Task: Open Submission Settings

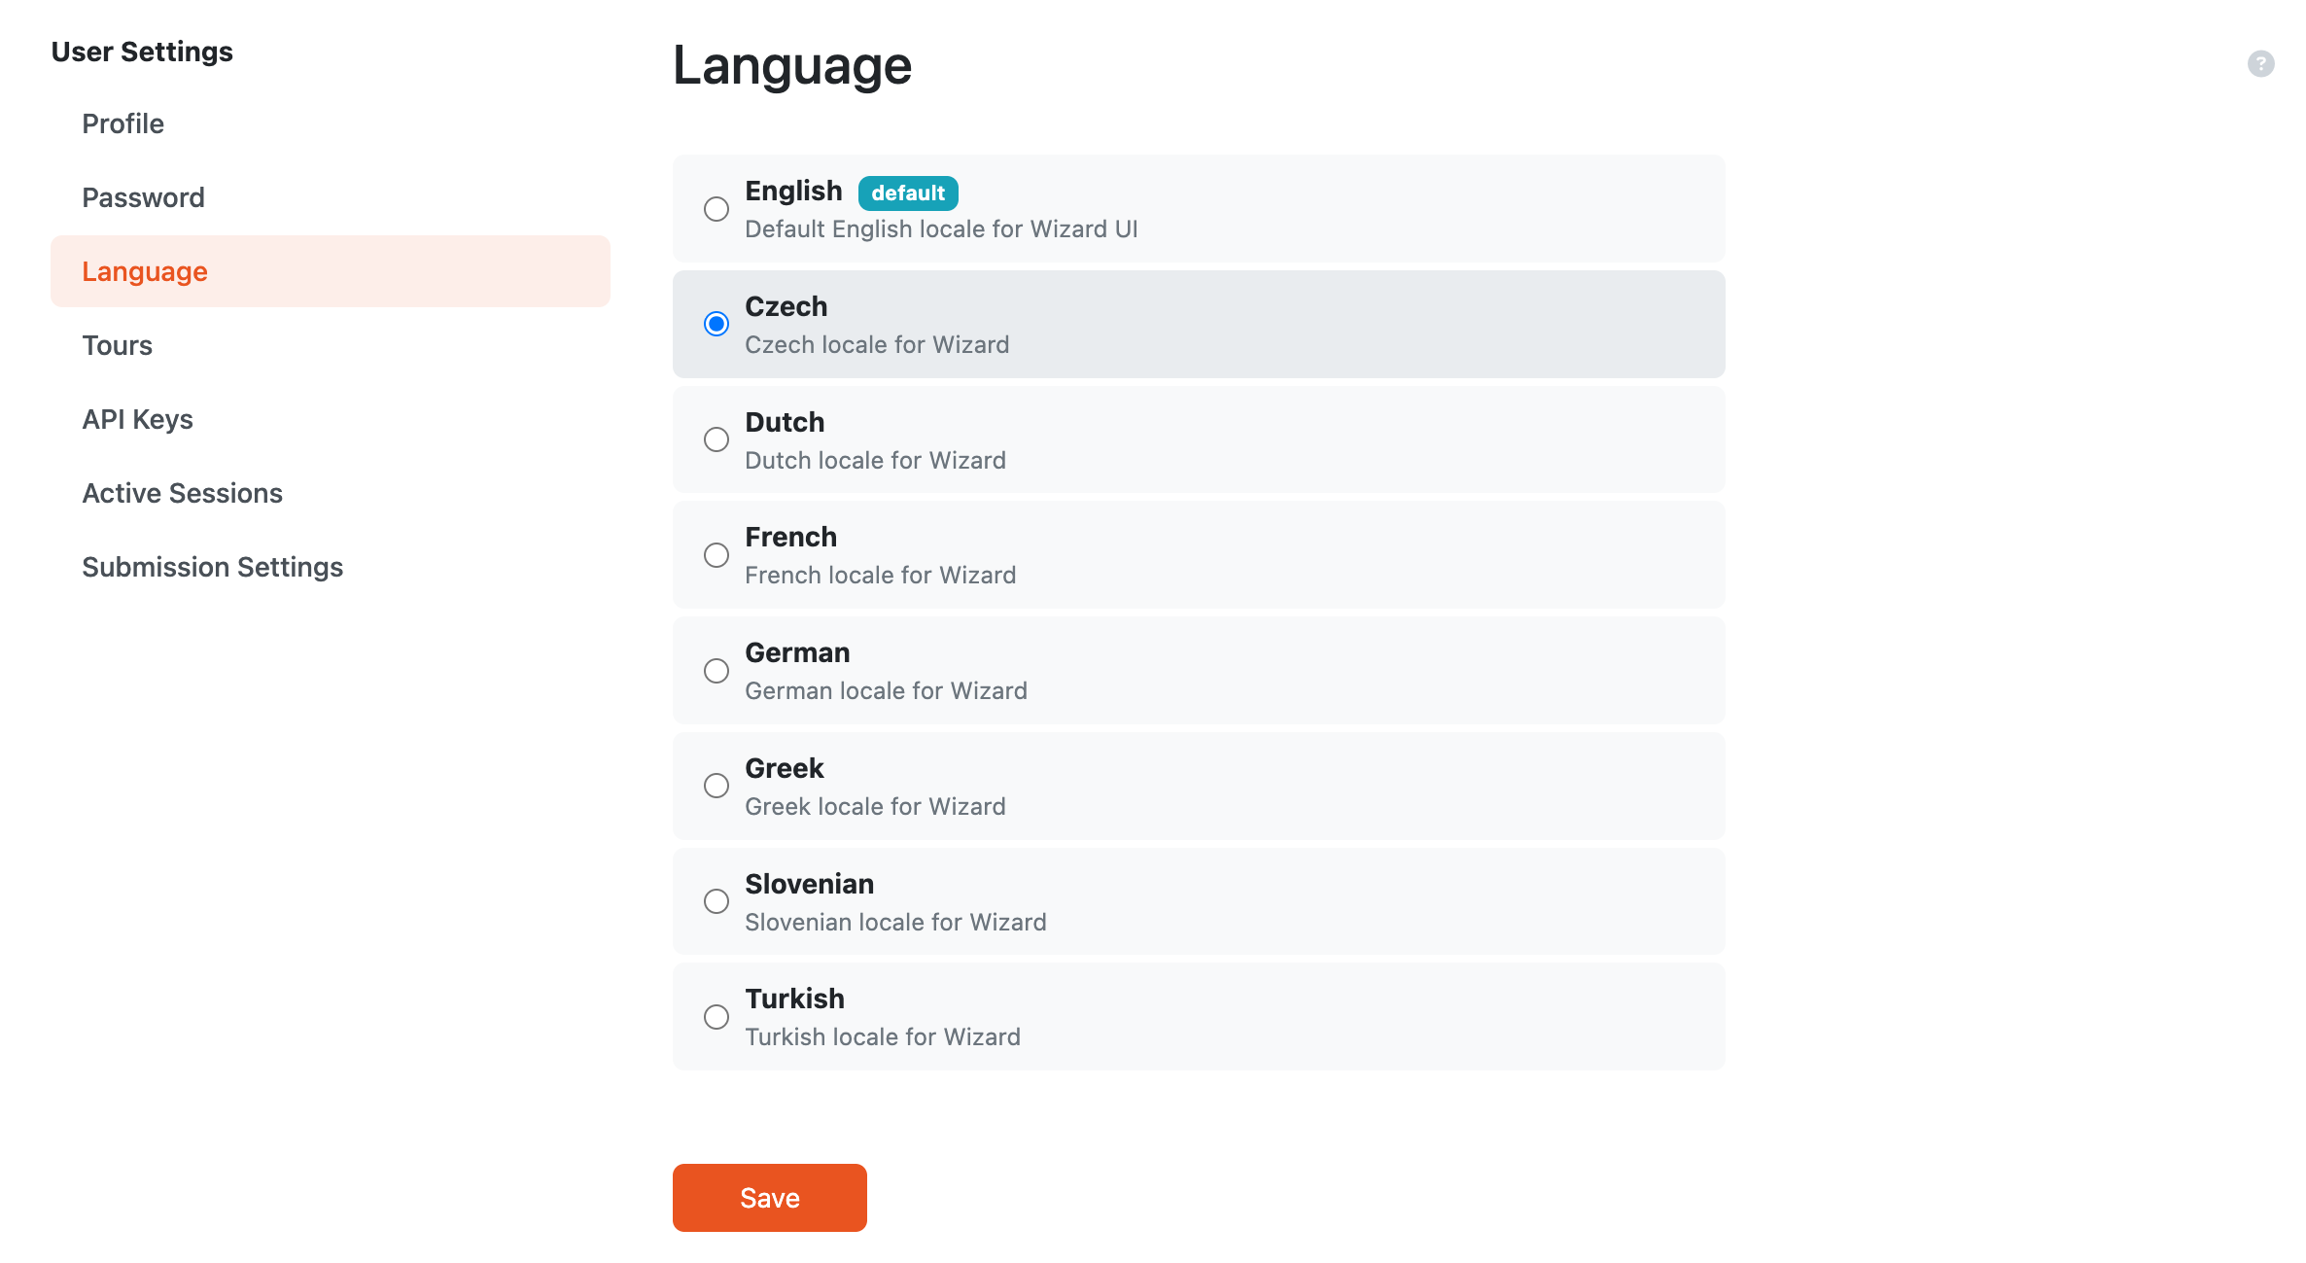Action: pyautogui.click(x=331, y=567)
